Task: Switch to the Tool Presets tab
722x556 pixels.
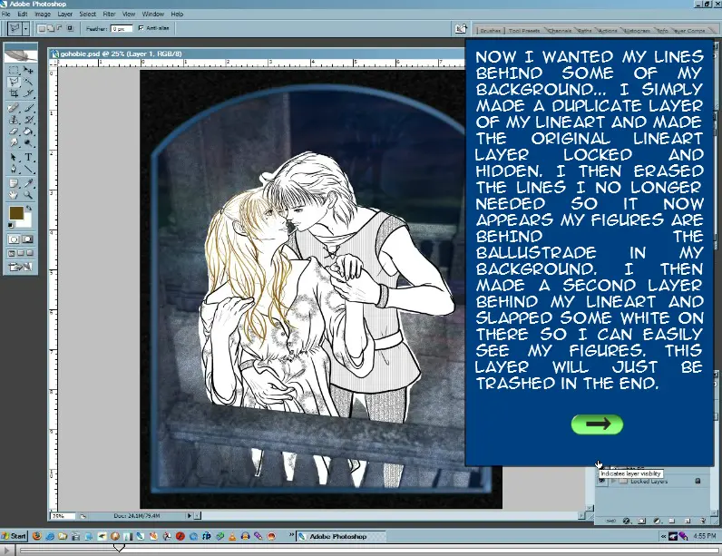Action: 524,31
